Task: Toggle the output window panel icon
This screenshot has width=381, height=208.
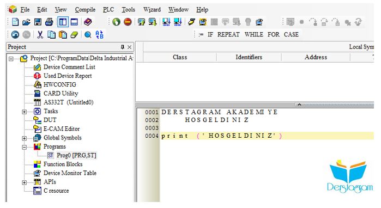Action: point(74,22)
